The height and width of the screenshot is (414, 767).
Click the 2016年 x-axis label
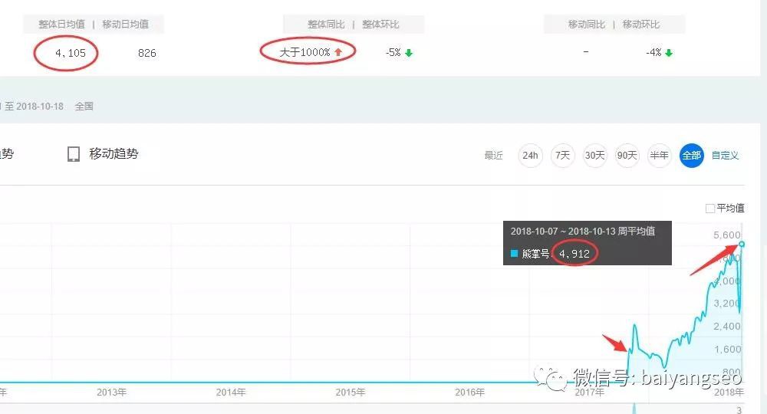click(x=469, y=392)
